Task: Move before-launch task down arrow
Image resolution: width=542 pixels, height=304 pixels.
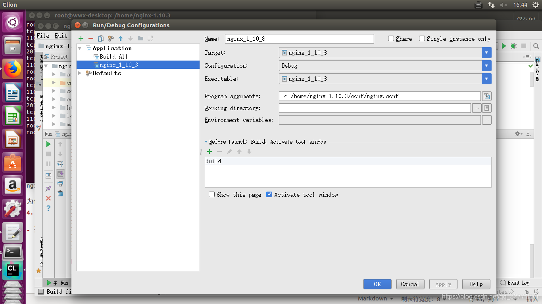Action: [249, 152]
